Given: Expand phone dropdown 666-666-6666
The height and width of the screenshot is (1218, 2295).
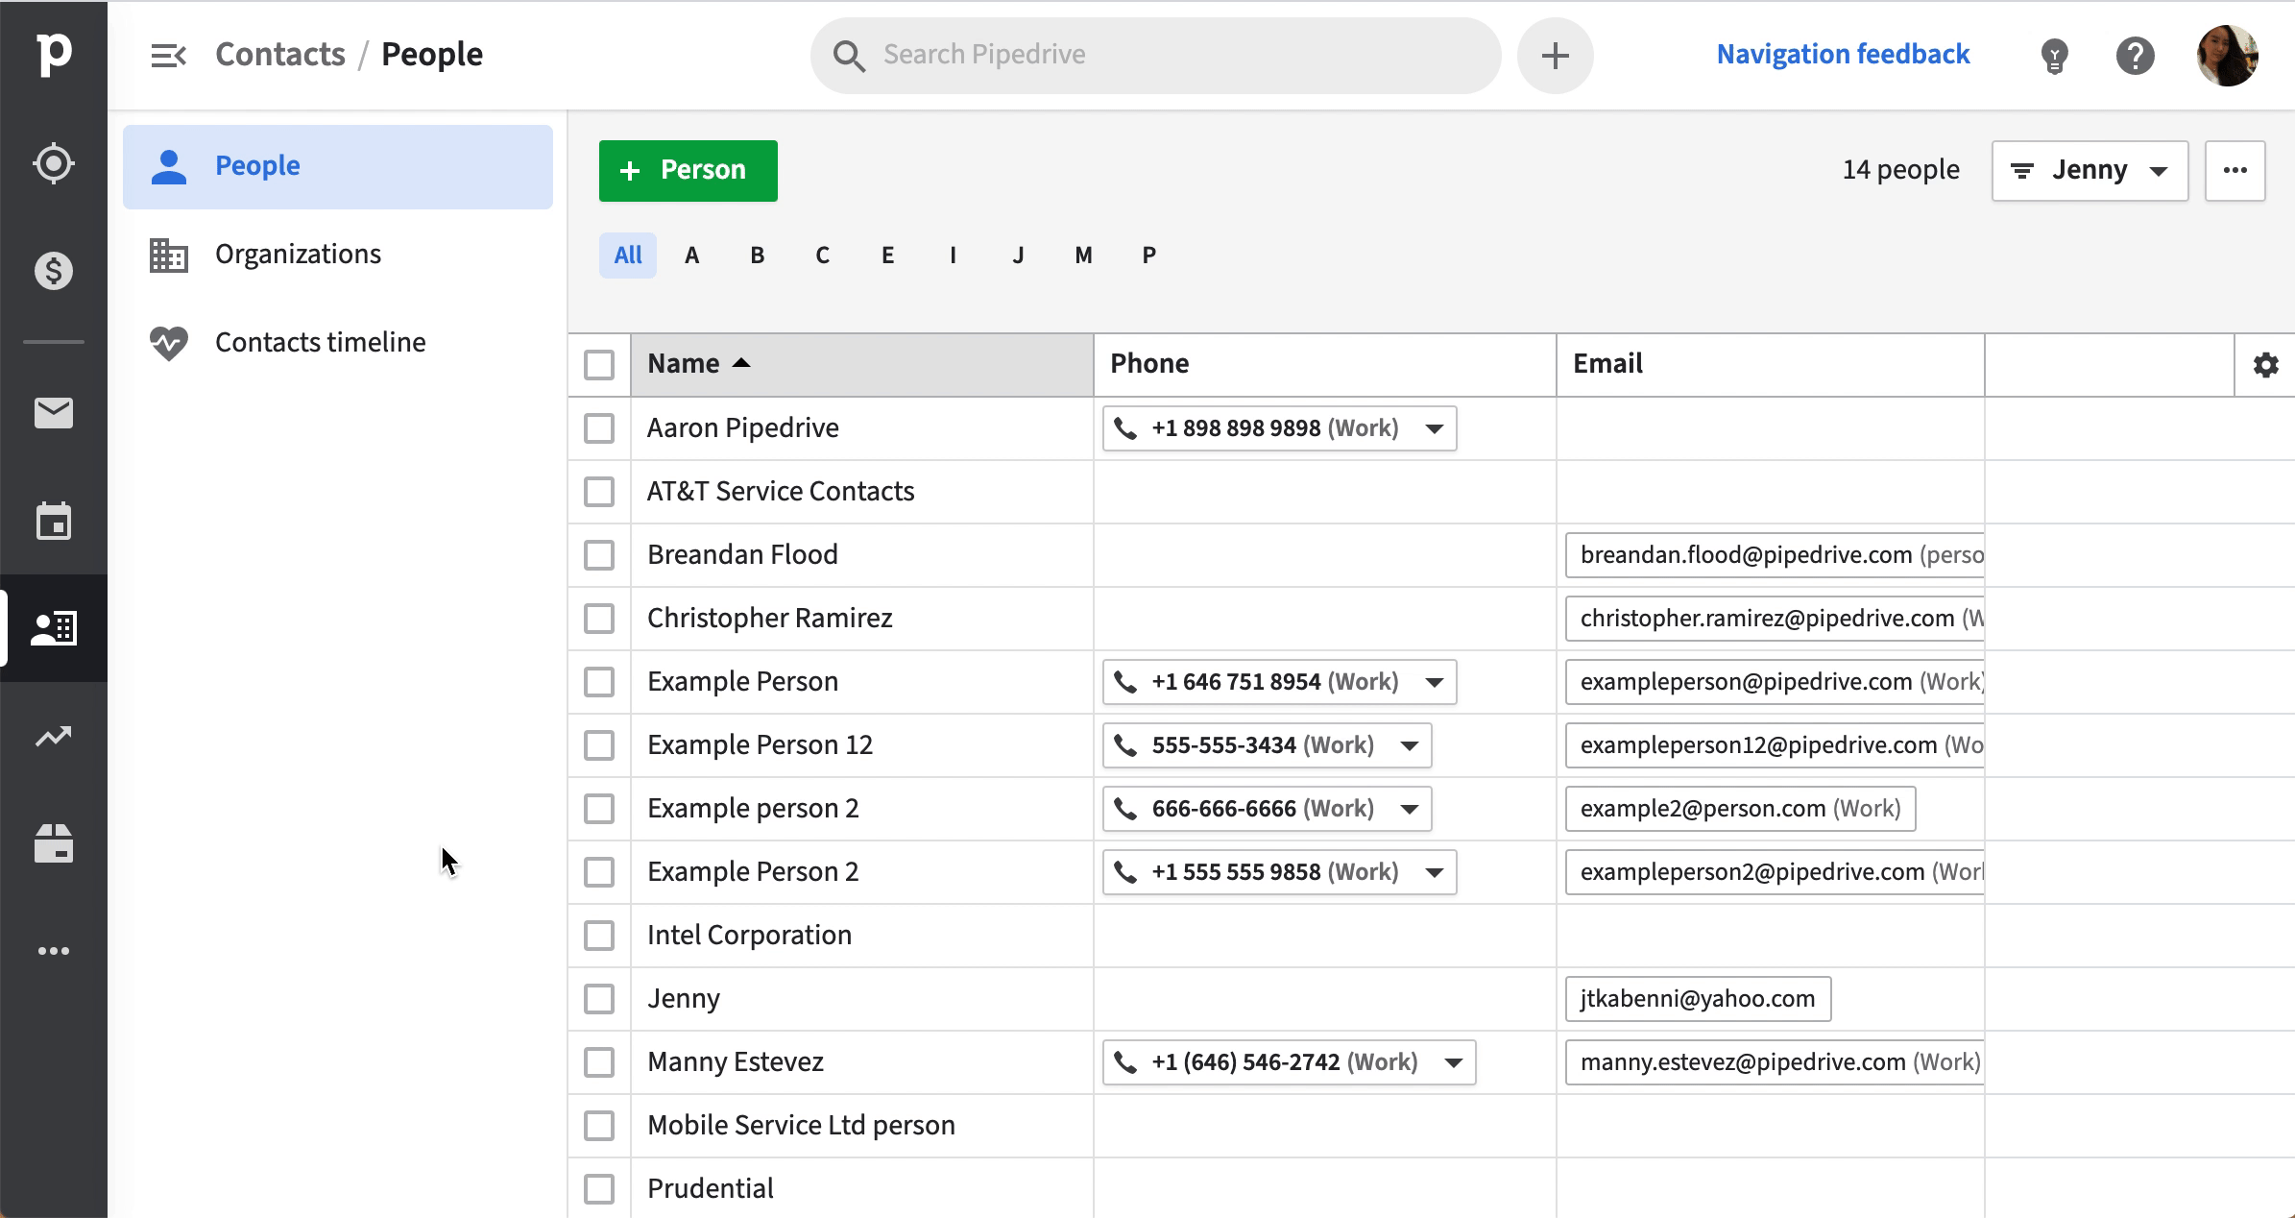Looking at the screenshot, I should [x=1410, y=809].
